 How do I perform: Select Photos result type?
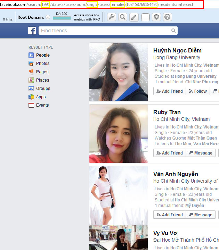pyautogui.click(x=42, y=64)
